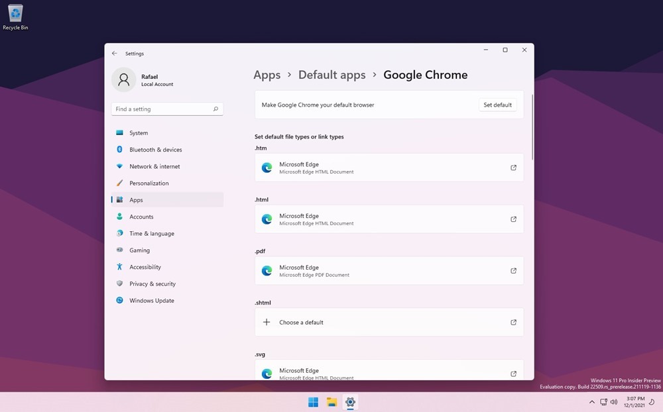Select Accounts in the sidebar
This screenshot has width=663, height=412.
point(168,217)
